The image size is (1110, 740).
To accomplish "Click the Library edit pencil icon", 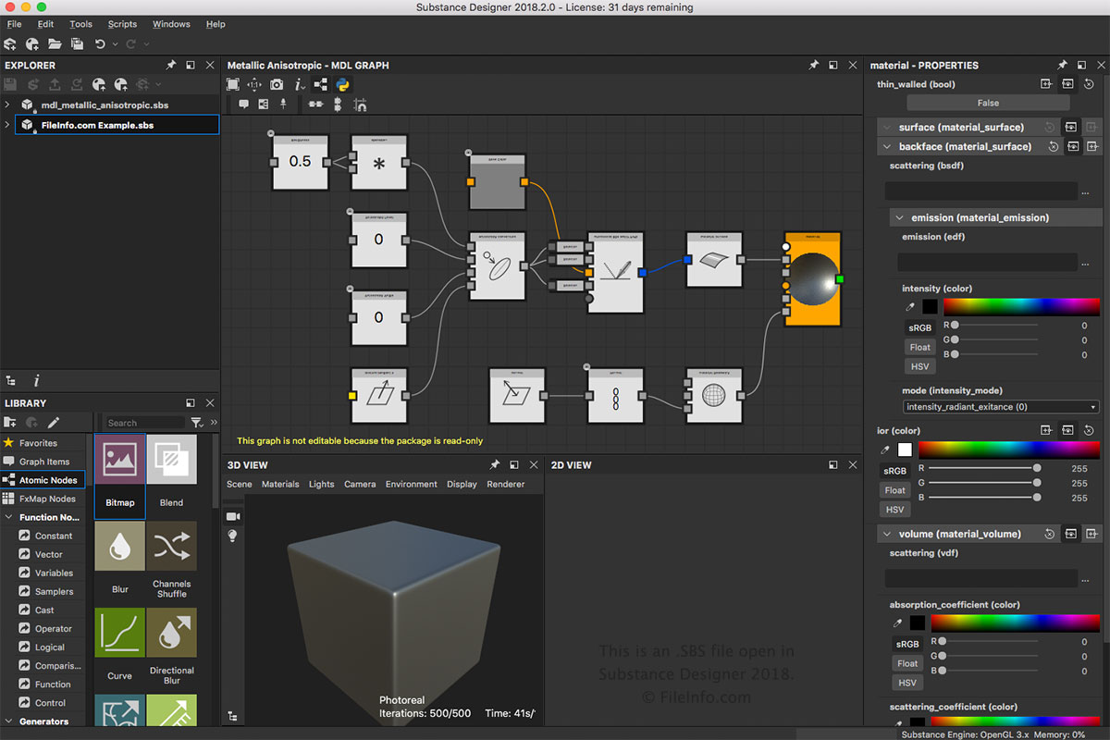I will click(54, 423).
